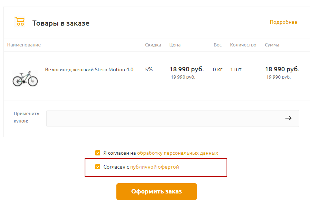This screenshot has height=207, width=313.
Task: Click the Цена column header
Action: 175,45
